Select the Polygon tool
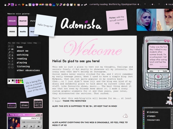The height and width of the screenshot is (129, 173). coord(12,64)
